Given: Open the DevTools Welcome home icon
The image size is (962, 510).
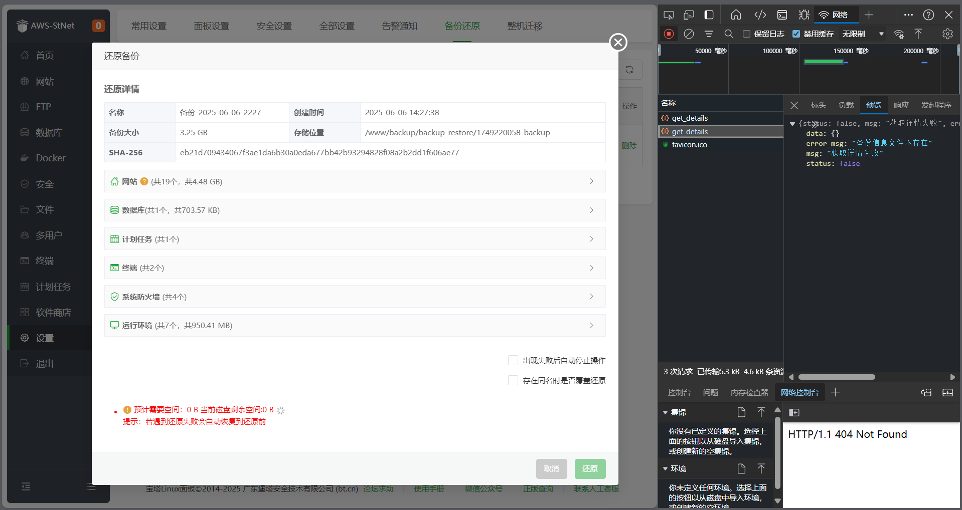Looking at the screenshot, I should (x=736, y=15).
